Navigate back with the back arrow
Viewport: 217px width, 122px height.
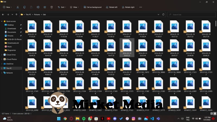[x=3, y=14]
